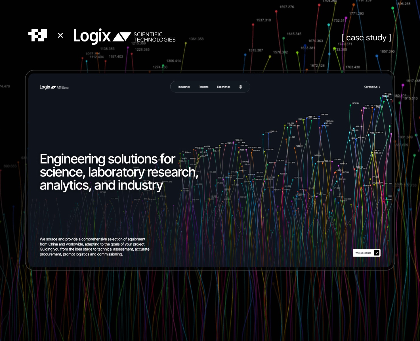Click the triangle emblem beside the large Logix wordmark
420x341 pixels.
click(x=122, y=37)
